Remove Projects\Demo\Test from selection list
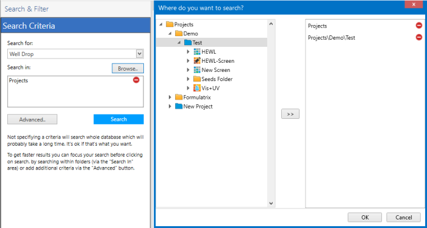427x228 pixels. point(419,37)
